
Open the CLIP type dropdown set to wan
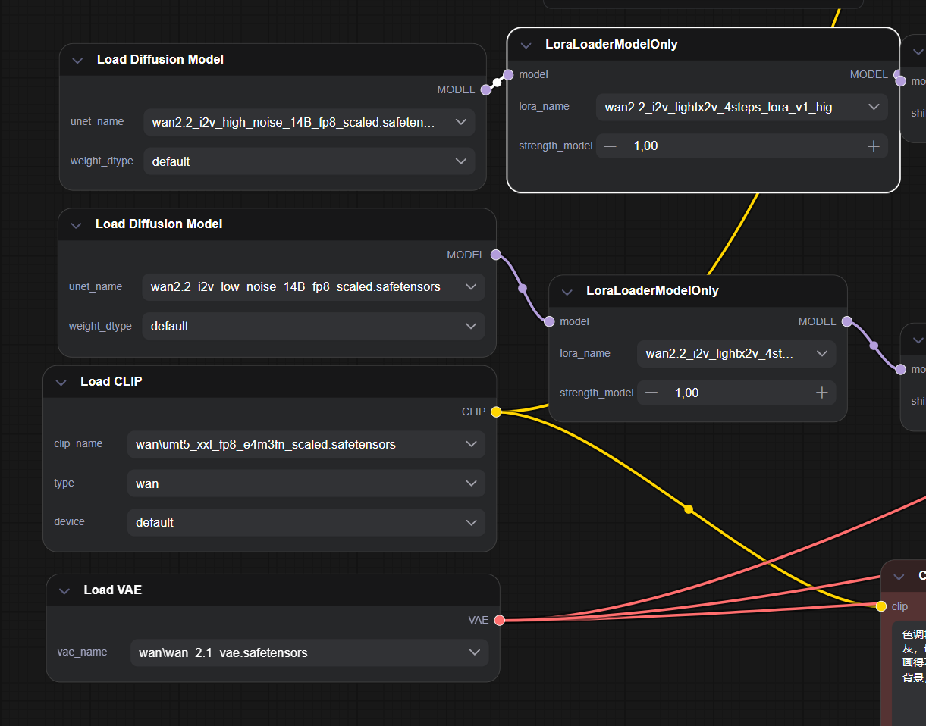click(306, 483)
